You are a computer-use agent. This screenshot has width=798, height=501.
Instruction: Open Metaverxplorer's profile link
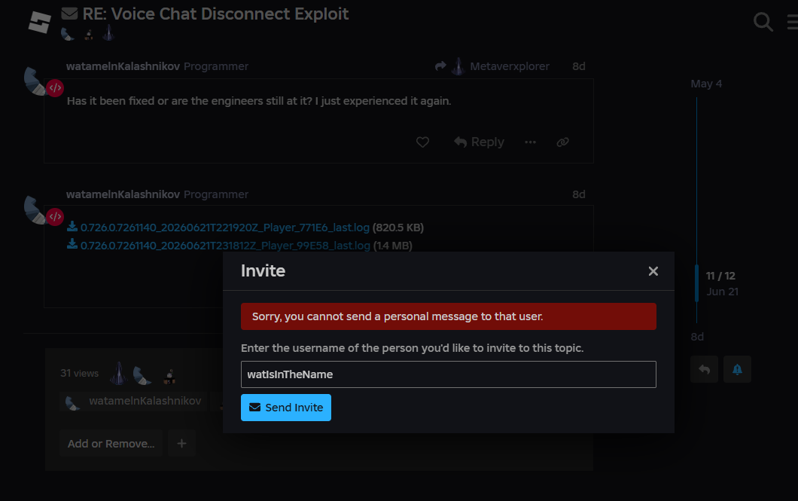point(510,66)
